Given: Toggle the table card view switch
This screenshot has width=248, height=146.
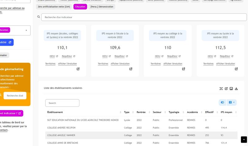Looking at the screenshot, I should (x=222, y=102).
